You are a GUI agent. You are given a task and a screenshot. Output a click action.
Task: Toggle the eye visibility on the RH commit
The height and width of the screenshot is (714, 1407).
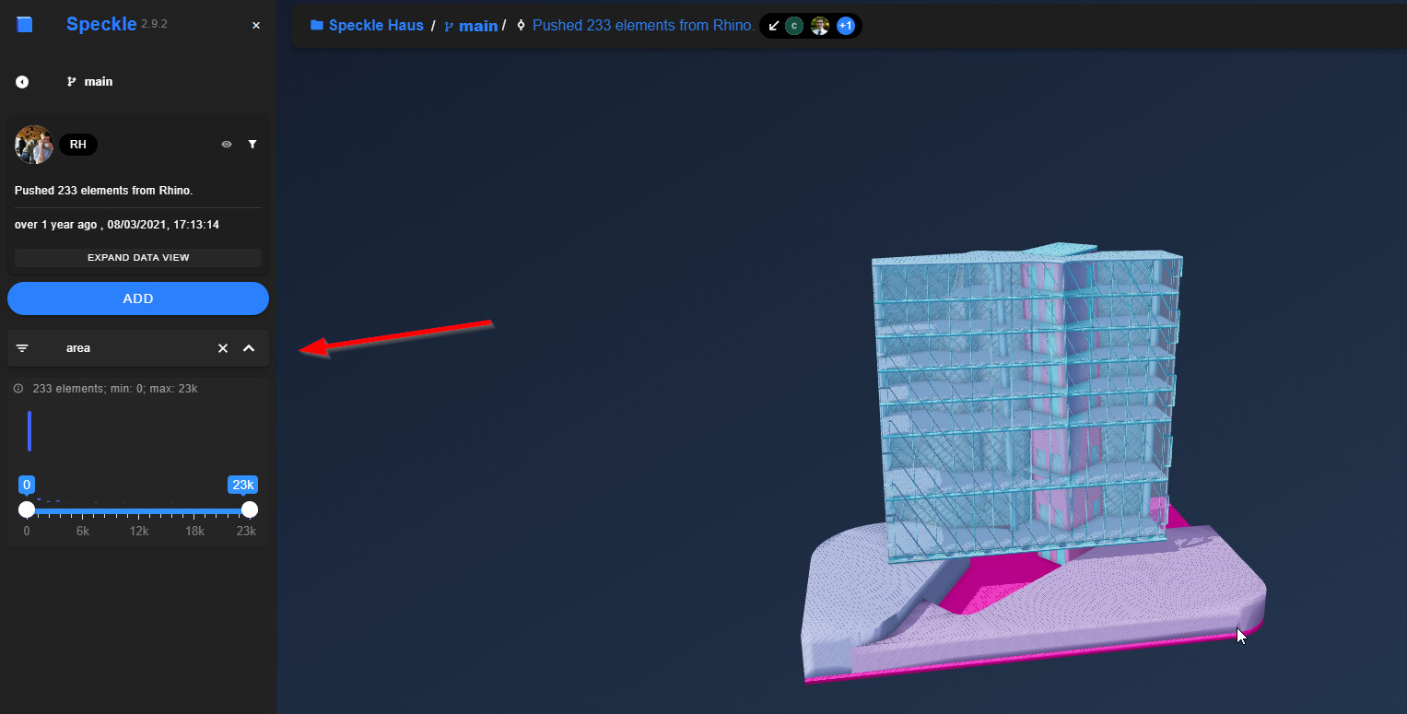tap(226, 144)
